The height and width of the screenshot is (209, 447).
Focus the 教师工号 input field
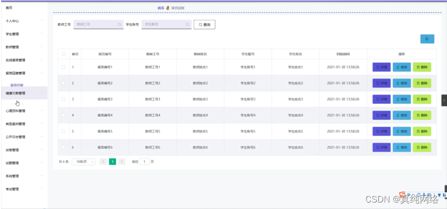coord(98,25)
